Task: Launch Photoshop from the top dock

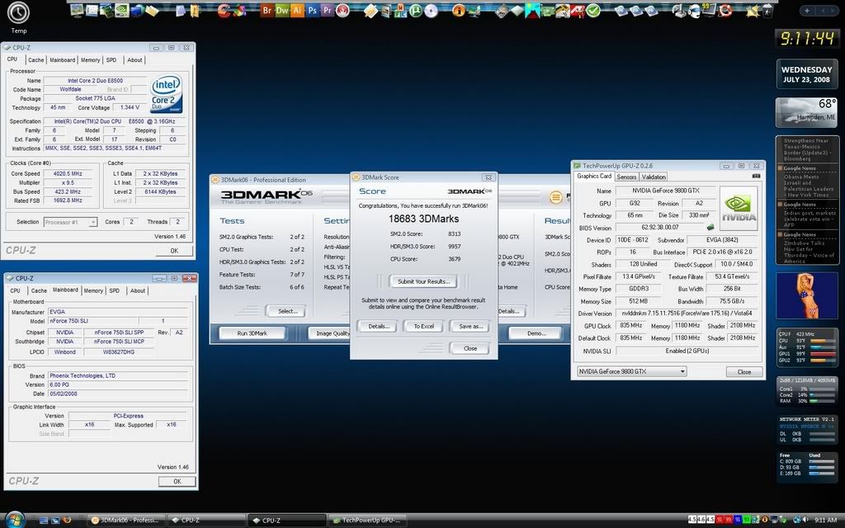Action: point(312,10)
